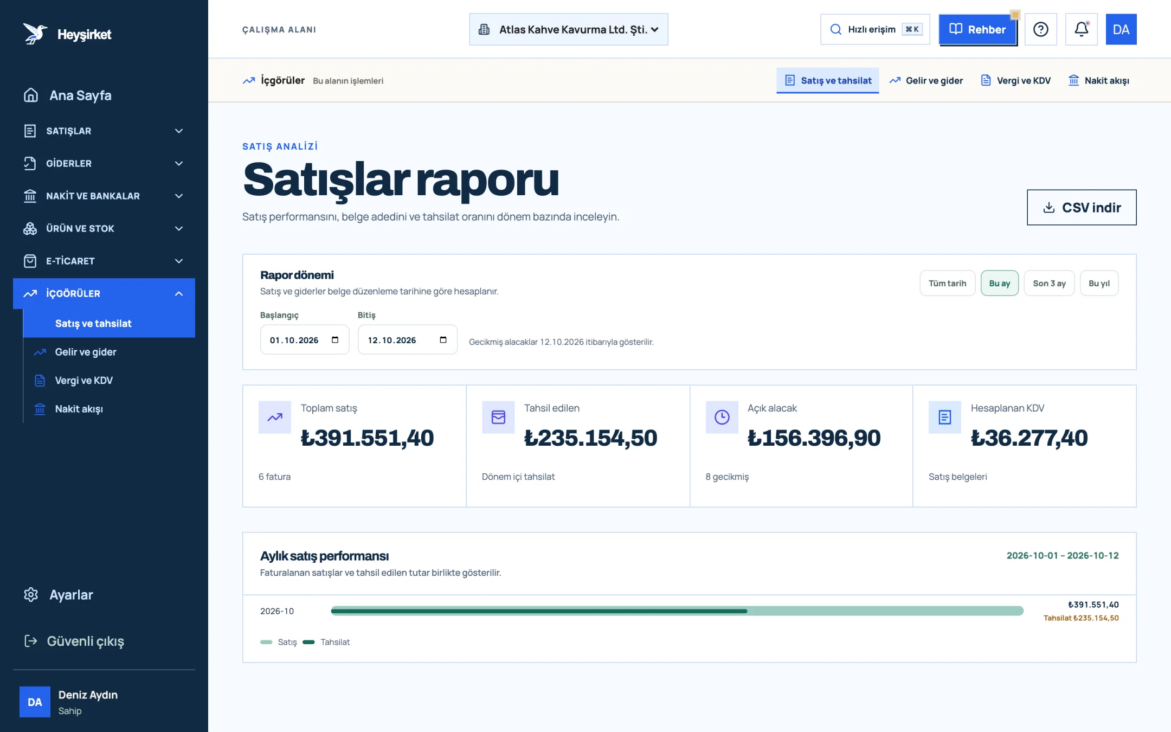This screenshot has height=732, width=1171.
Task: Click the 2026-10 sales progress bar
Action: [677, 611]
